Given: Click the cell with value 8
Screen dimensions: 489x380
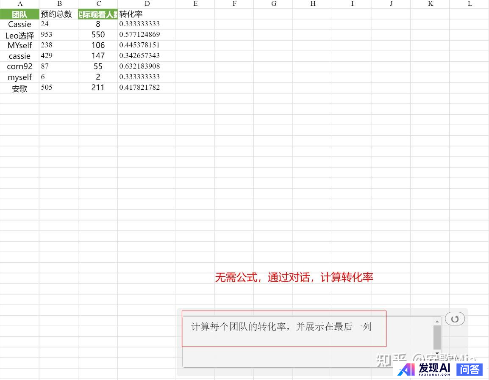Looking at the screenshot, I should 98,24.
